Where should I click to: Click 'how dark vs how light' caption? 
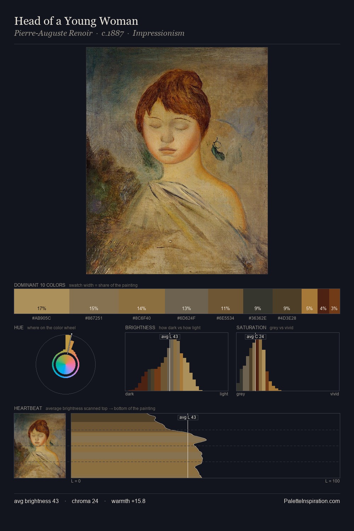click(x=179, y=328)
